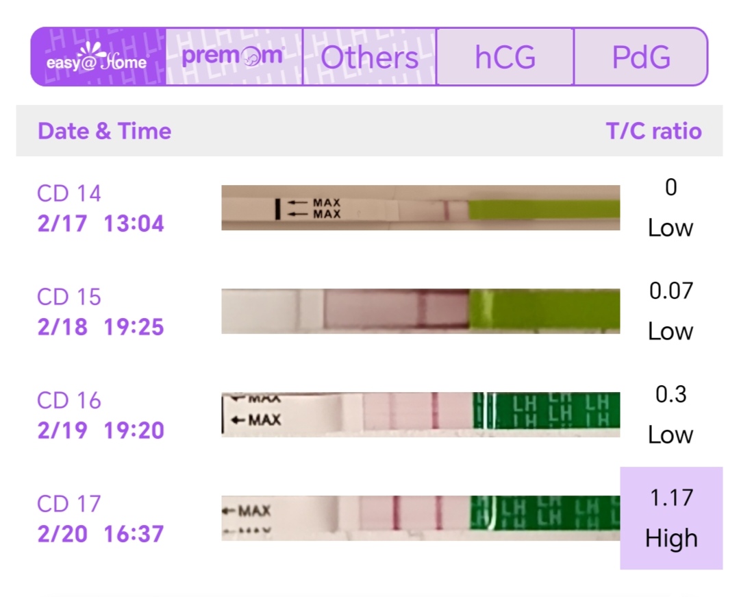Open the CD 14 test strip photo
This screenshot has width=739, height=597.
tap(421, 208)
